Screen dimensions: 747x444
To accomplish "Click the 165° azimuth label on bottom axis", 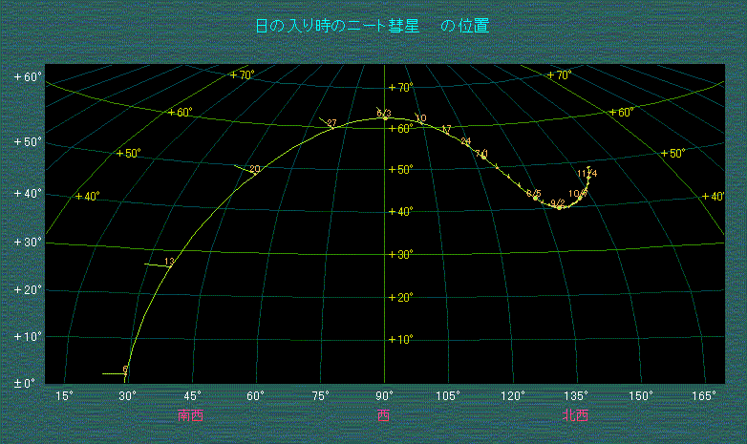I will [x=704, y=396].
